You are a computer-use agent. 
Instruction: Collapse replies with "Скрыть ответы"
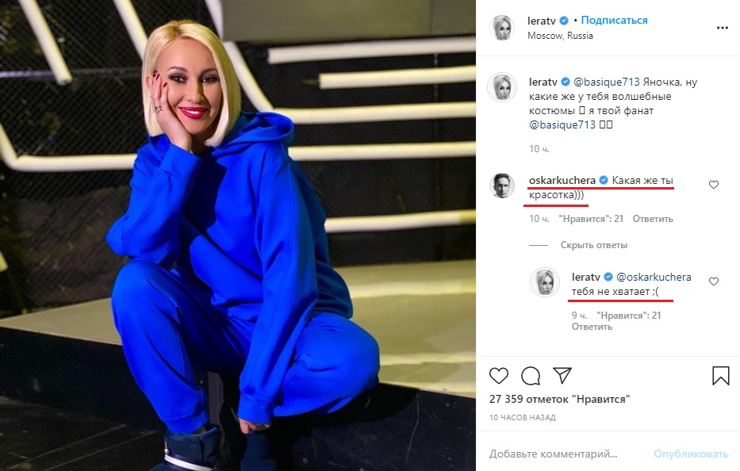[593, 245]
